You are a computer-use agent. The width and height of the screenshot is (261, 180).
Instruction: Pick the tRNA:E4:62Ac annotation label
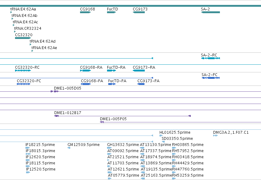(x=25, y=22)
